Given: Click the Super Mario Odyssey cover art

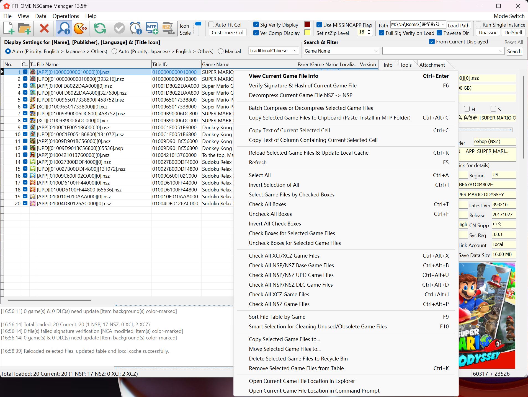Looking at the screenshot, I should click(487, 315).
